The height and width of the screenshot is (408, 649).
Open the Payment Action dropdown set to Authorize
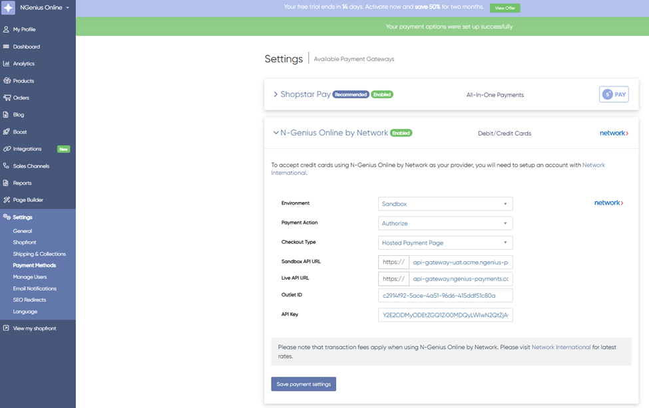445,223
